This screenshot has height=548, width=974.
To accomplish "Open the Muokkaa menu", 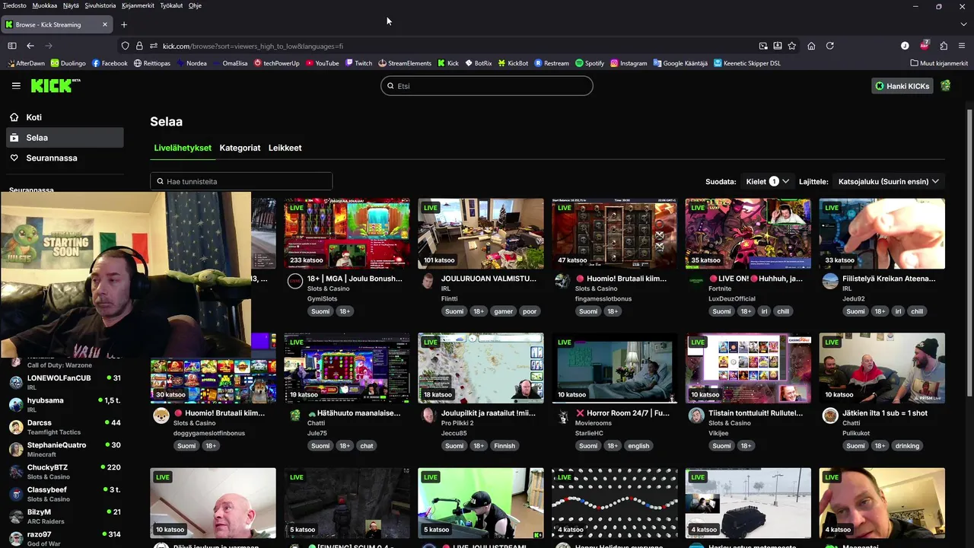I will (45, 5).
